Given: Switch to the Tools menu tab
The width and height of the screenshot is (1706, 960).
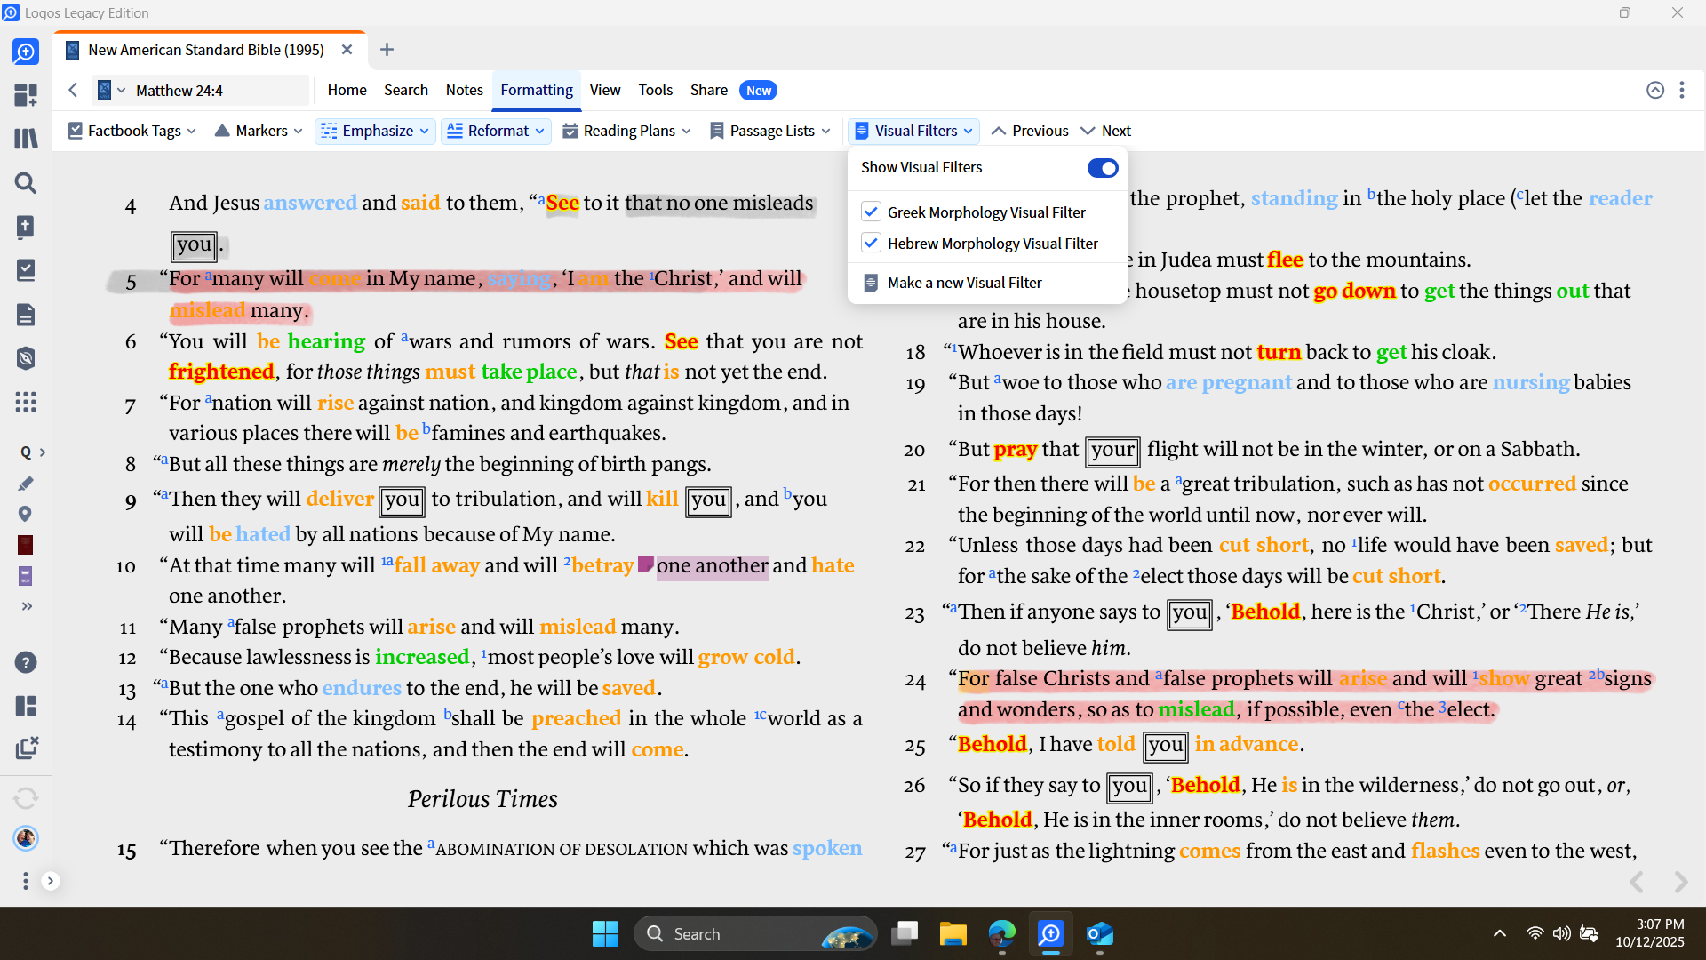Looking at the screenshot, I should [x=655, y=90].
